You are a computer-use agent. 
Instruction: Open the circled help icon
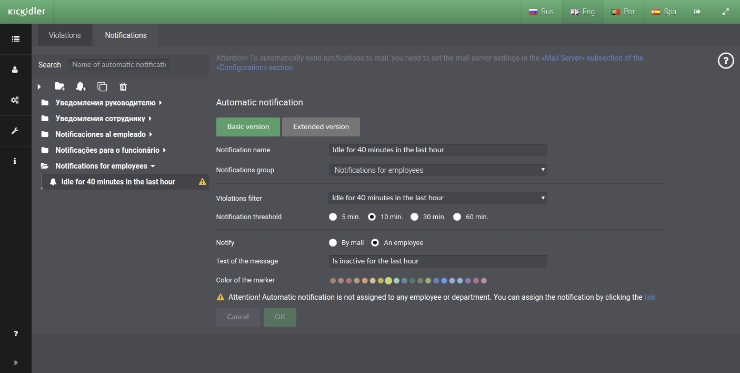[x=726, y=61]
